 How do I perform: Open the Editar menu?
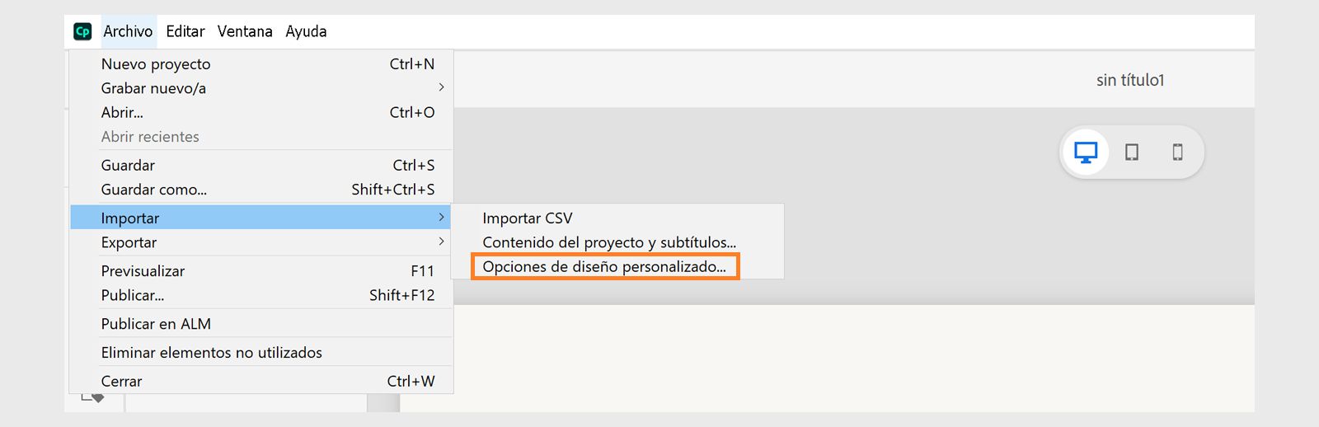pos(185,31)
